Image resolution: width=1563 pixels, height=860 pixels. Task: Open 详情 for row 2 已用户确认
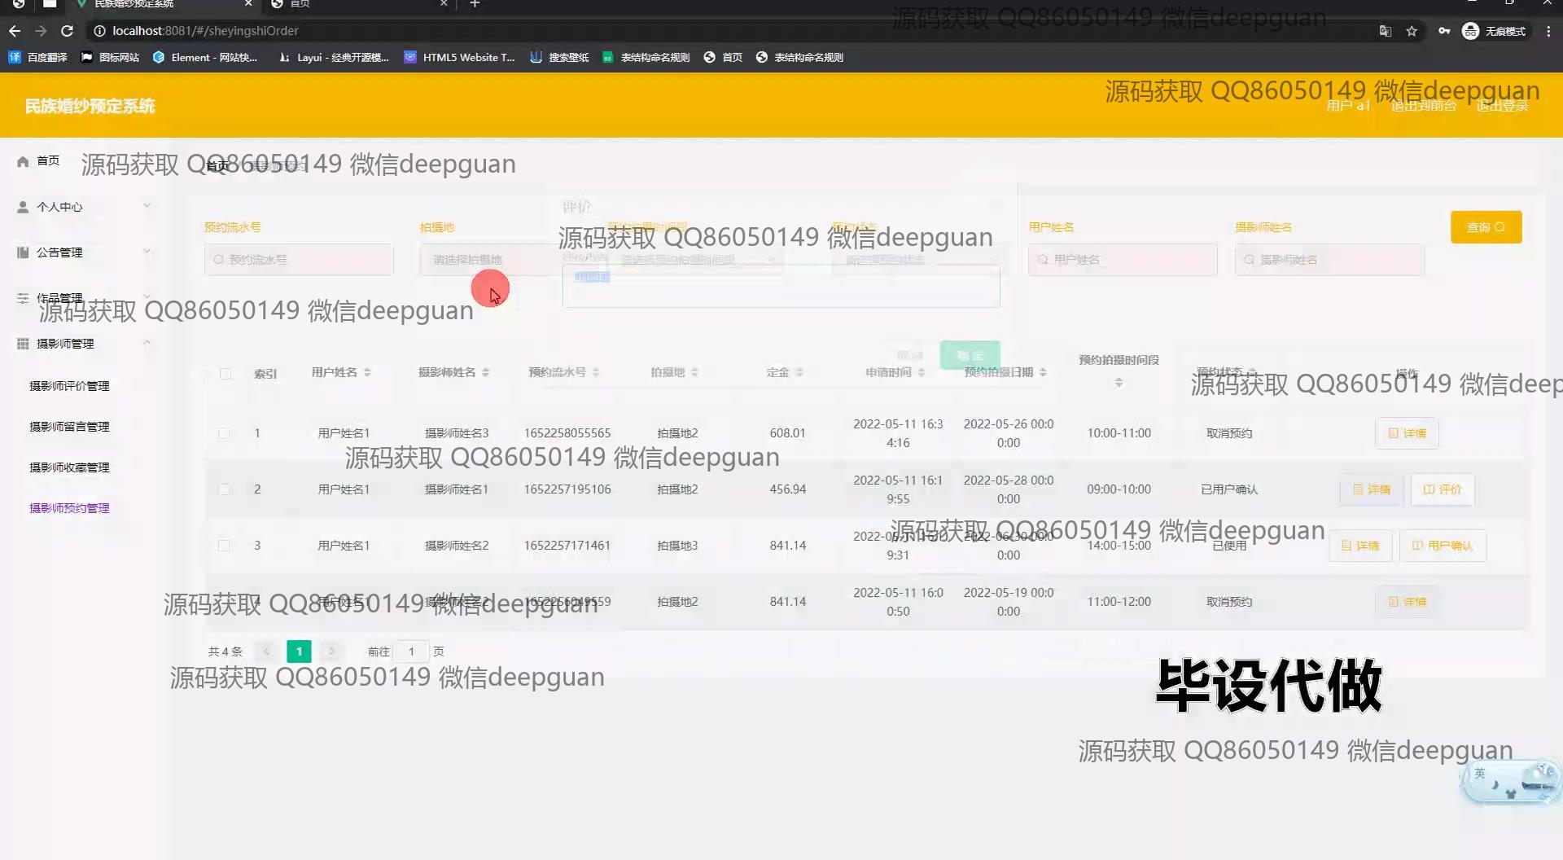click(x=1372, y=489)
